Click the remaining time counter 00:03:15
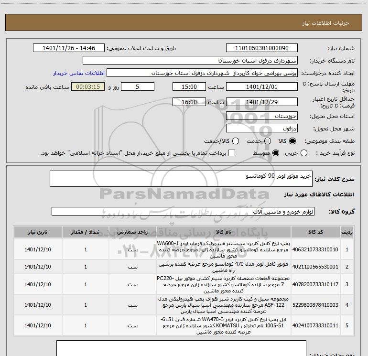This screenshot has width=368, height=356. [x=88, y=86]
